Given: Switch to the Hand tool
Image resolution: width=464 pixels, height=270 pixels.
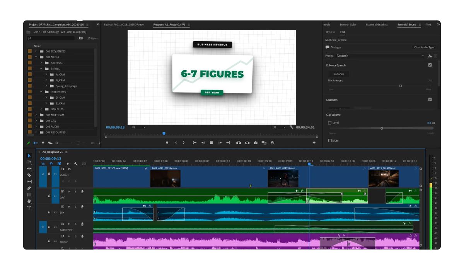Looking at the screenshot, I should [29, 201].
